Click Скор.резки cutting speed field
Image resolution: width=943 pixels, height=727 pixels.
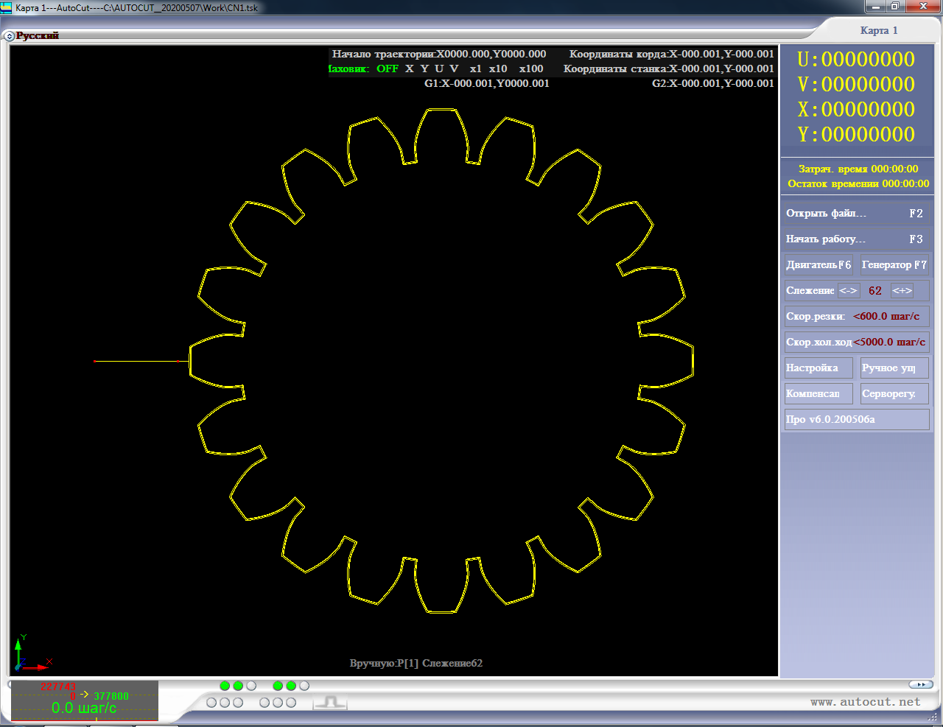[x=857, y=317]
